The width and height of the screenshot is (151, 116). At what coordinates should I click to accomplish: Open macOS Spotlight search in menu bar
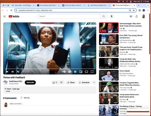127,2
